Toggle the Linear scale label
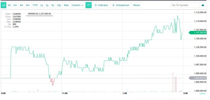This screenshot has height=100, width=210. point(203,93)
